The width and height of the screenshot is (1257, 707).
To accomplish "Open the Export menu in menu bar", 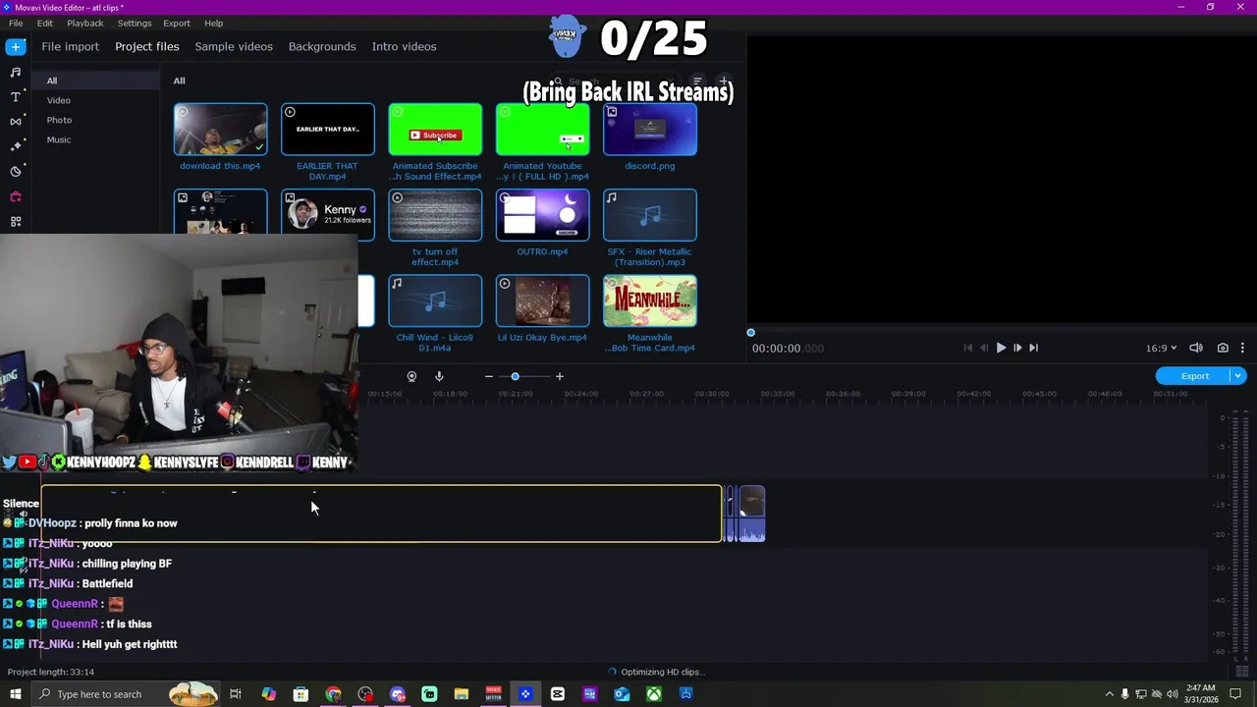I will coord(177,23).
